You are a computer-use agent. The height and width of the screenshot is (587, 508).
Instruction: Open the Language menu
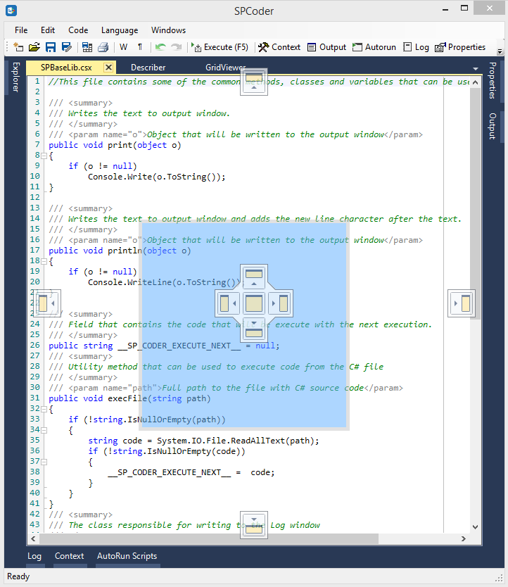click(120, 30)
